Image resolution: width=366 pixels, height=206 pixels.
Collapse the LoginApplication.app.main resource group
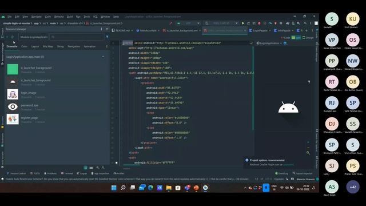pos(103,57)
